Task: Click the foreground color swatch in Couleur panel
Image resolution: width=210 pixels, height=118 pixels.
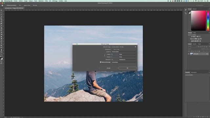Action: click(x=189, y=12)
